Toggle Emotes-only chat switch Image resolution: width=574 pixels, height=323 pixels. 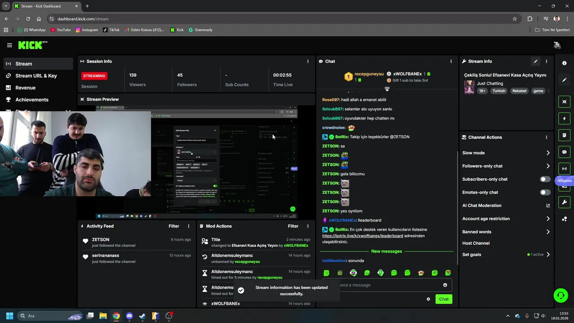[x=545, y=192]
